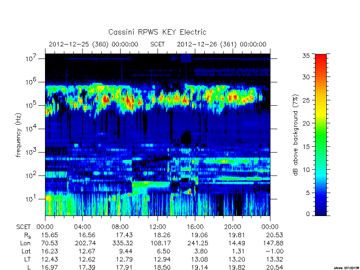Click Lon value 147.88
This screenshot has width=360, height=270.
(x=273, y=243)
